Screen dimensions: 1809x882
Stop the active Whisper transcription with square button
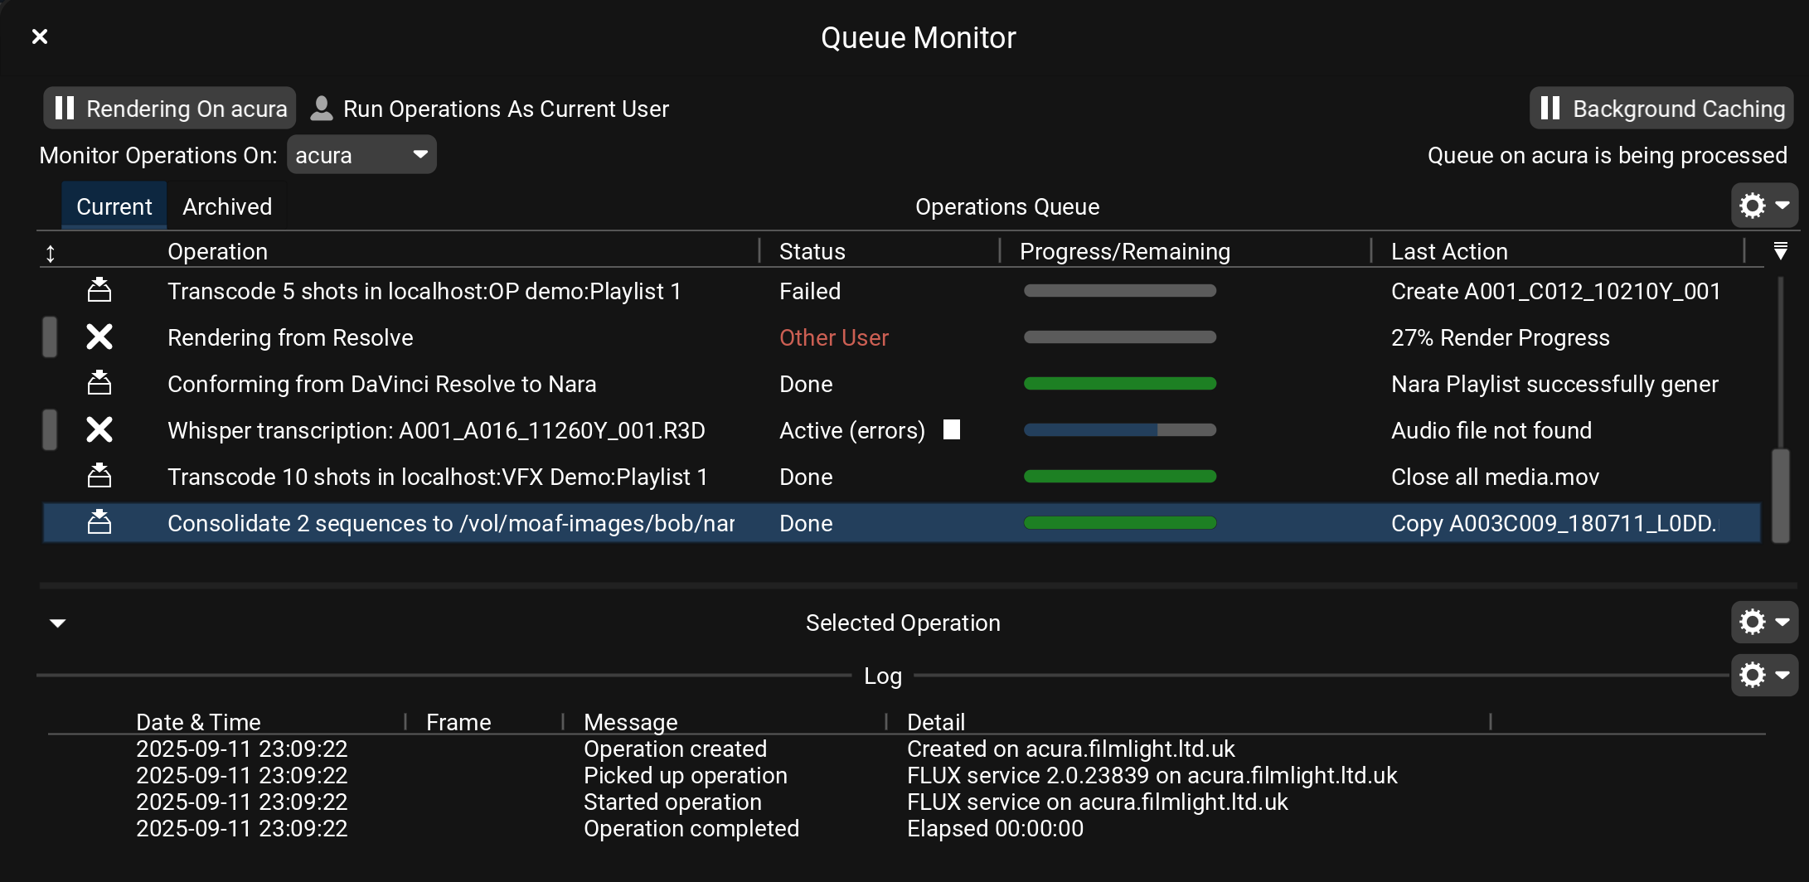(952, 429)
